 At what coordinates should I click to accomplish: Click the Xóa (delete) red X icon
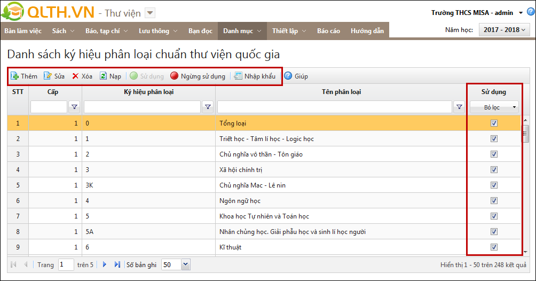[x=76, y=76]
